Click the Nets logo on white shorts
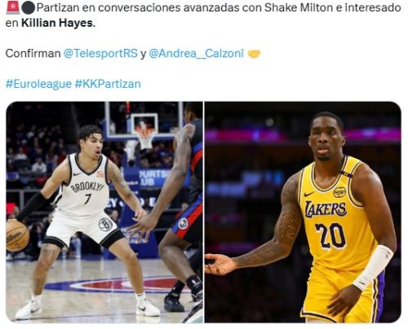The height and width of the screenshot is (329, 408). point(105,224)
